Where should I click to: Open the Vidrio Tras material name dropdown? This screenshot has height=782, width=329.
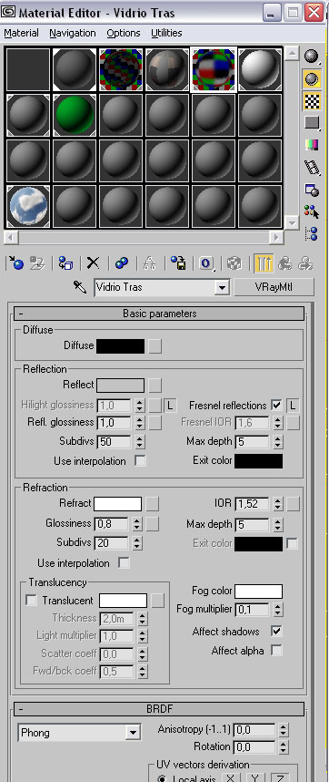pyautogui.click(x=222, y=288)
